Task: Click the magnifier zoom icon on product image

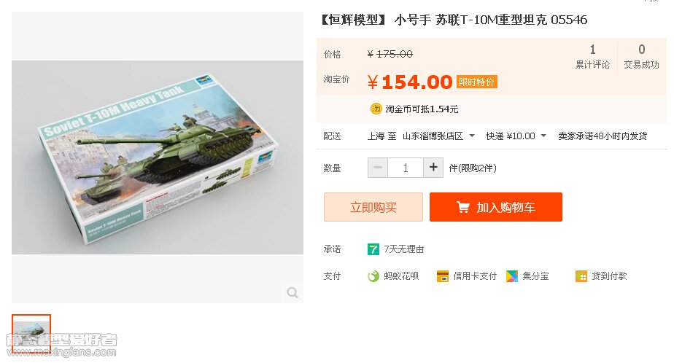Action: (x=293, y=292)
